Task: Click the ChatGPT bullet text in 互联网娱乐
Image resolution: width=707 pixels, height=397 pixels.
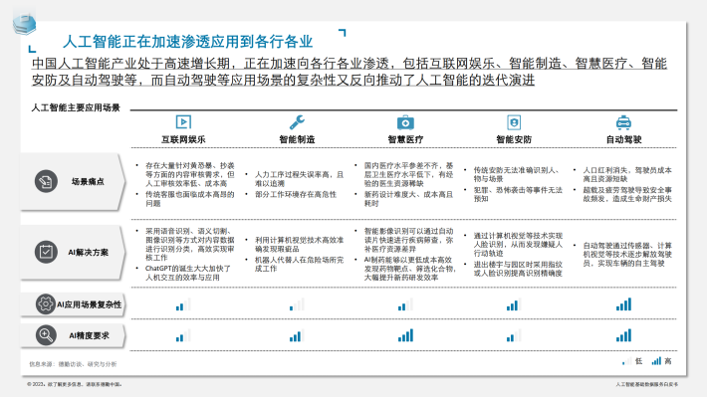Action: tap(188, 273)
